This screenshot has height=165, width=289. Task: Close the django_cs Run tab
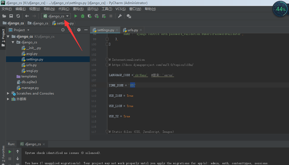coord(44,144)
